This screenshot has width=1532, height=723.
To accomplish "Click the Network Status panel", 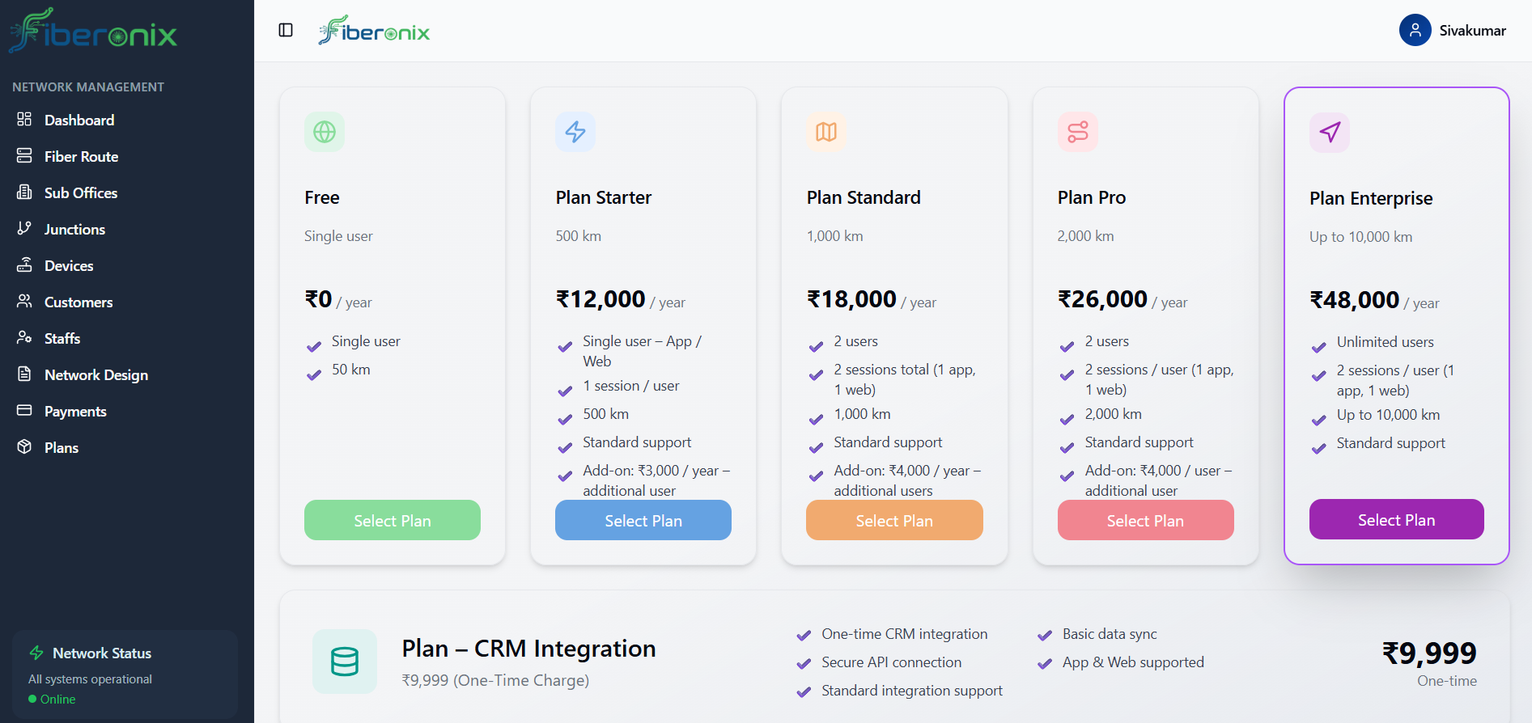I will click(125, 674).
